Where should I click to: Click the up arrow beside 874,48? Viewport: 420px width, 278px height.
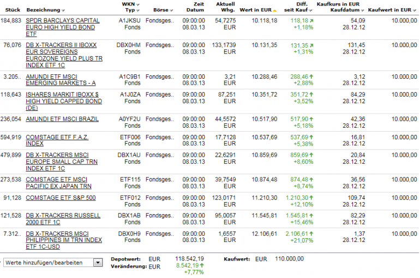tap(311, 180)
